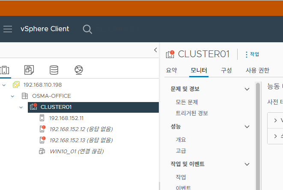Click the host icon for 192.168.152.11
The image size is (283, 190).
point(42,118)
